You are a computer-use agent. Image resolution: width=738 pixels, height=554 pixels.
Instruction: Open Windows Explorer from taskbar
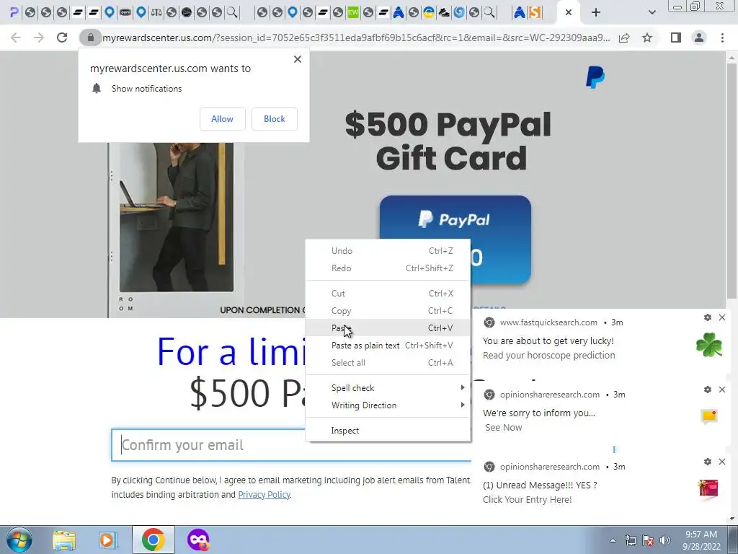click(64, 540)
